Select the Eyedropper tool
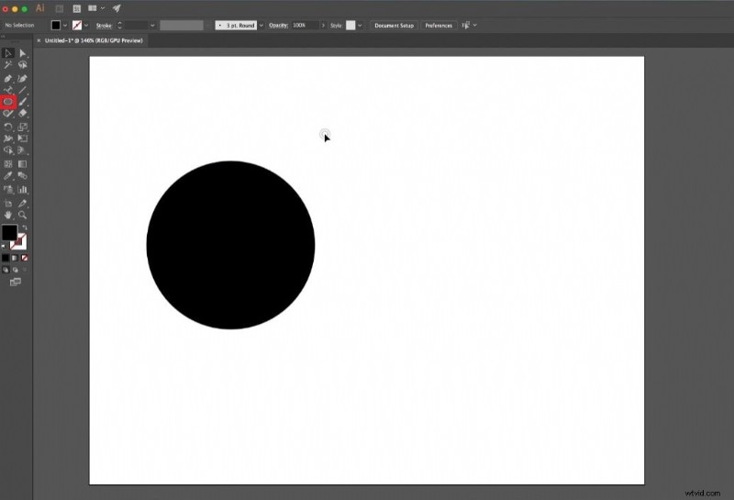734x500 pixels. point(8,175)
